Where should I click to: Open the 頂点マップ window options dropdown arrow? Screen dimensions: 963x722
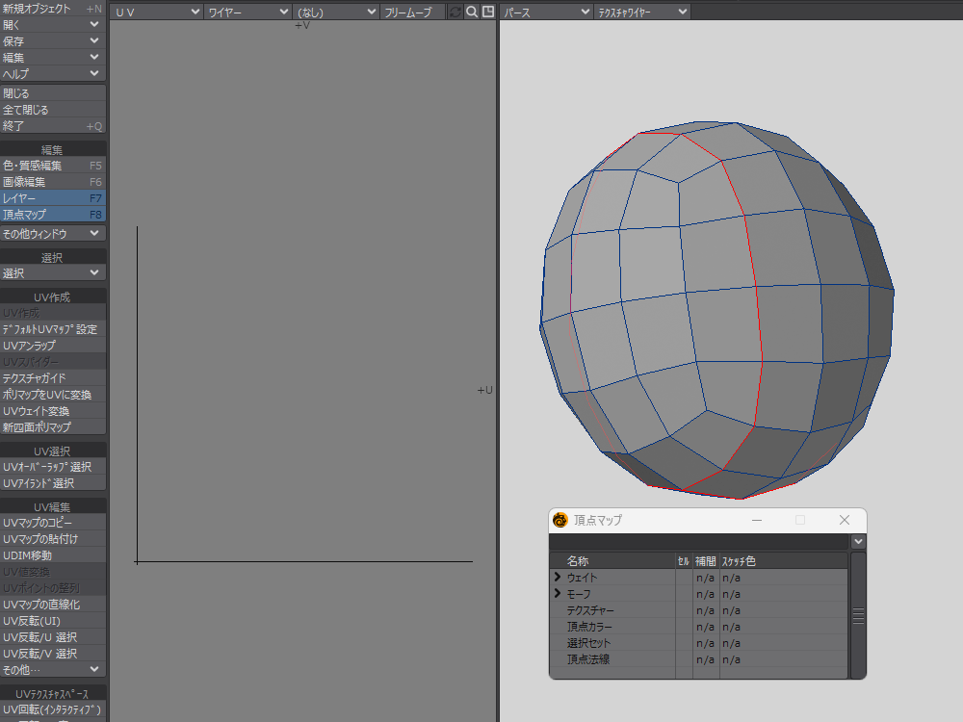858,542
